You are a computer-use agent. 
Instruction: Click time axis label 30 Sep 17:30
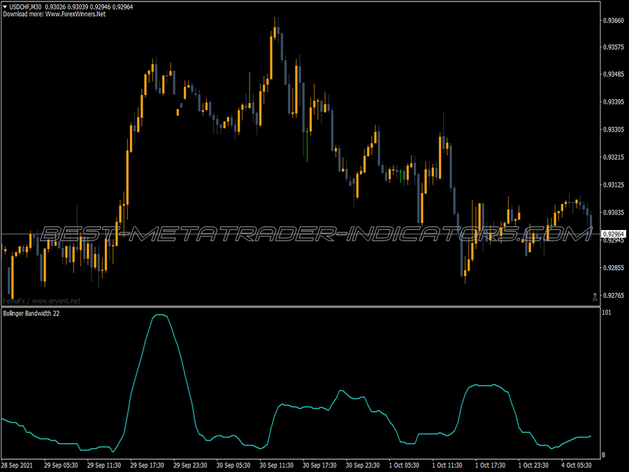319,465
